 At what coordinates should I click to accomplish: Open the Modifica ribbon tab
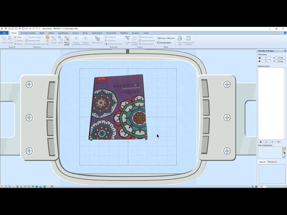pos(124,33)
